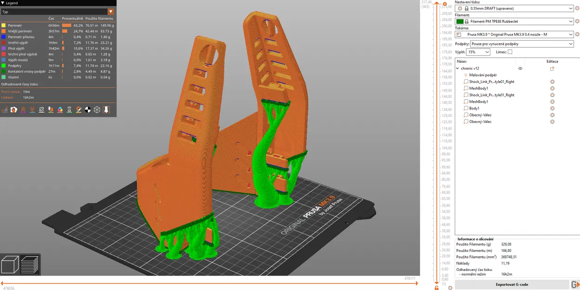Enable the Límec checkbox
The height and width of the screenshot is (290, 580).
[510, 52]
